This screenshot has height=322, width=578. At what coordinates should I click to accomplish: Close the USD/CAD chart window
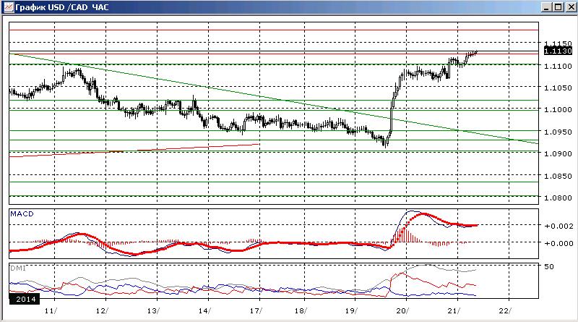570,7
